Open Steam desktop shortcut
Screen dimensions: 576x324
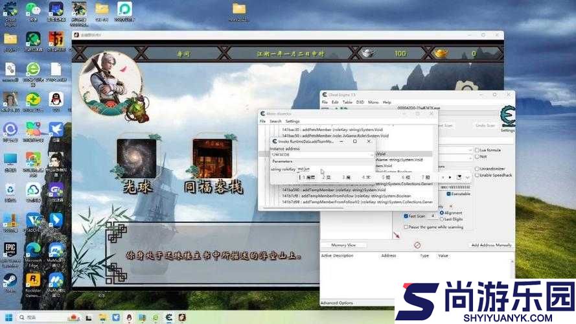10,281
